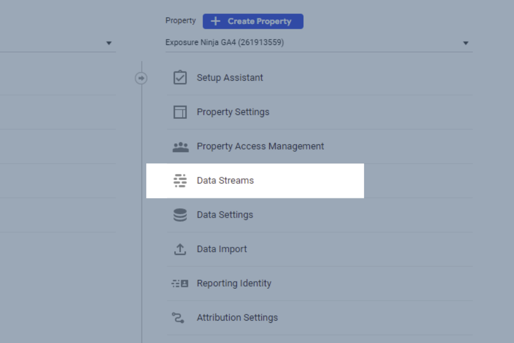The image size is (514, 343).
Task: Go to Property Settings text label
Action: pyautogui.click(x=233, y=112)
